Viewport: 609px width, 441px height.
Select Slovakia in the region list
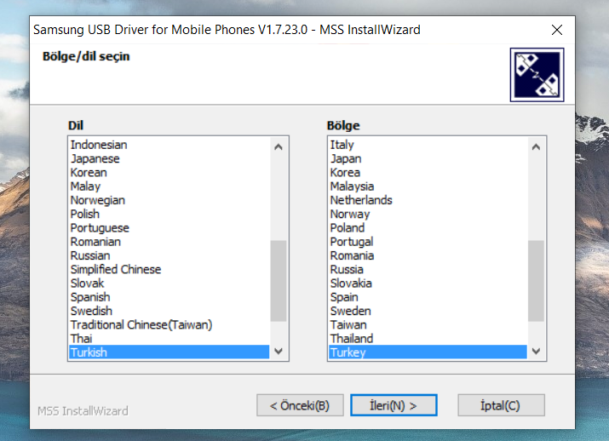point(428,283)
